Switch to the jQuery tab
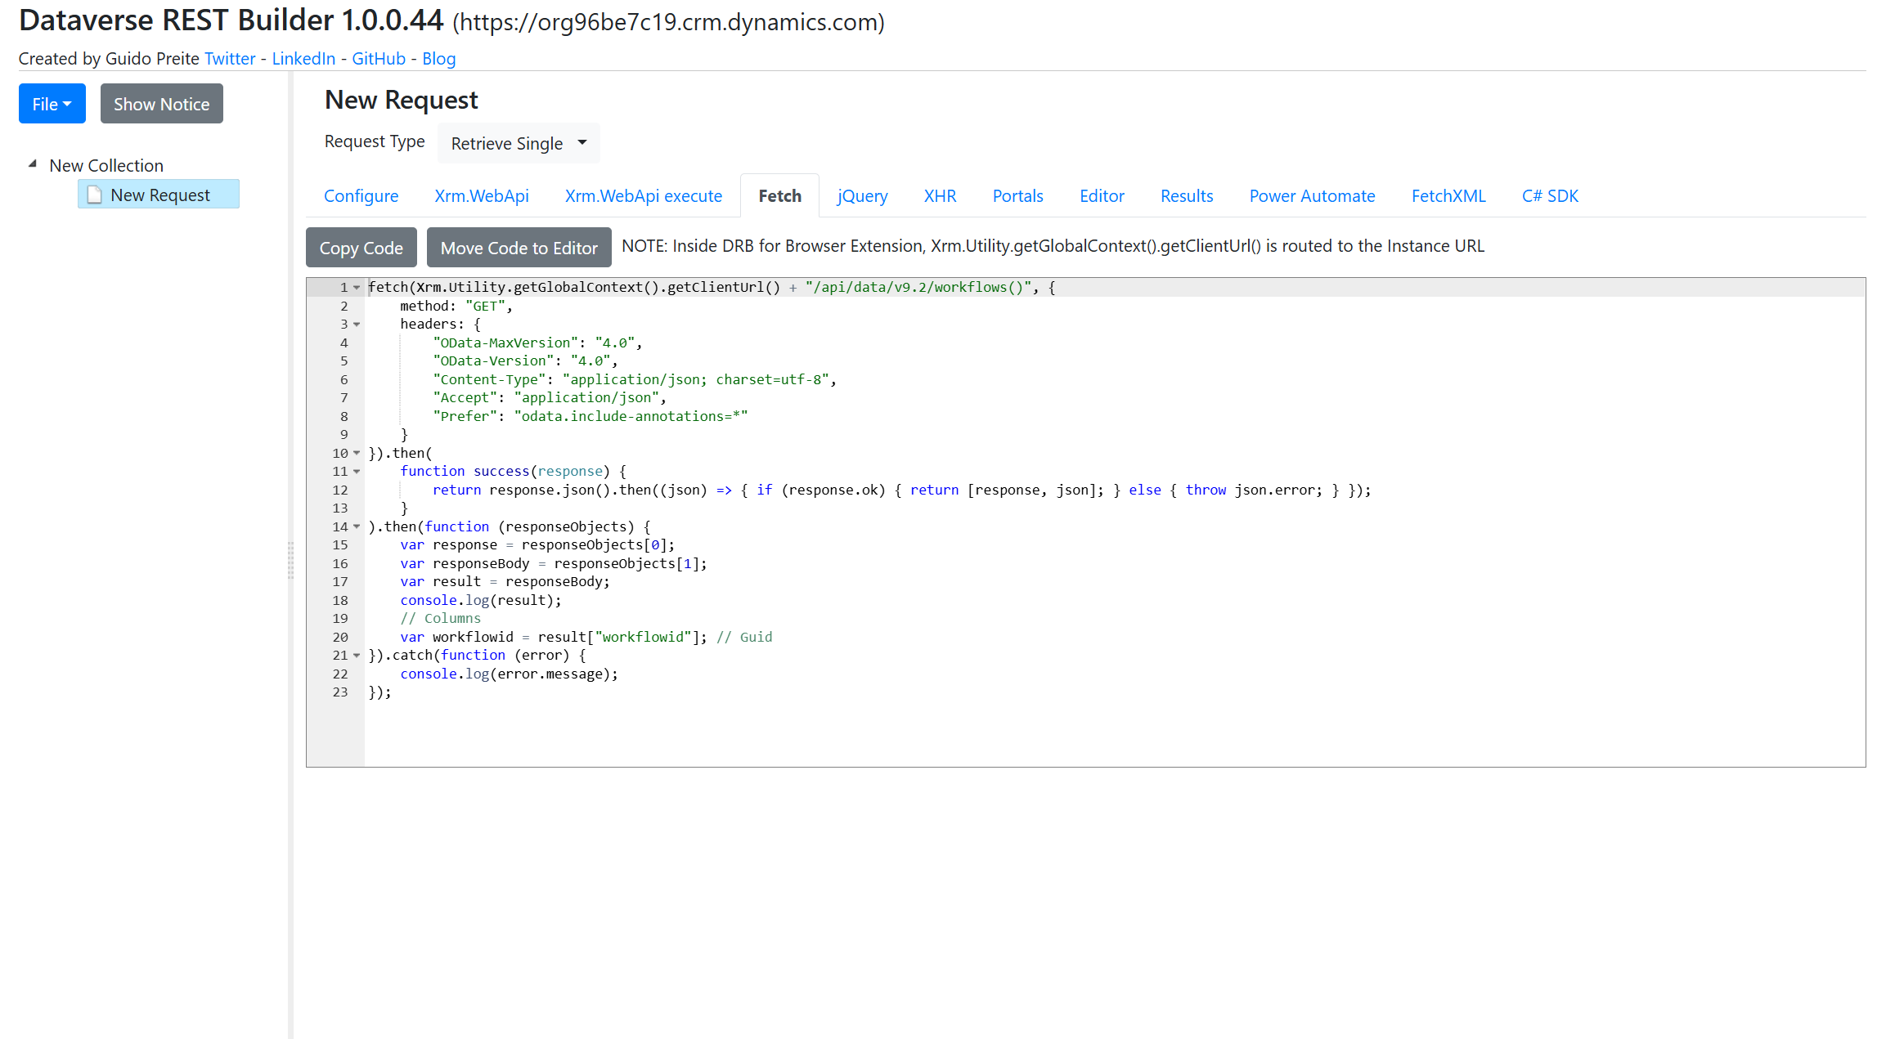This screenshot has width=1877, height=1039. 862,196
